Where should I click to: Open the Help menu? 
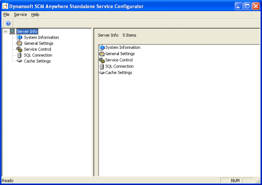pos(35,14)
